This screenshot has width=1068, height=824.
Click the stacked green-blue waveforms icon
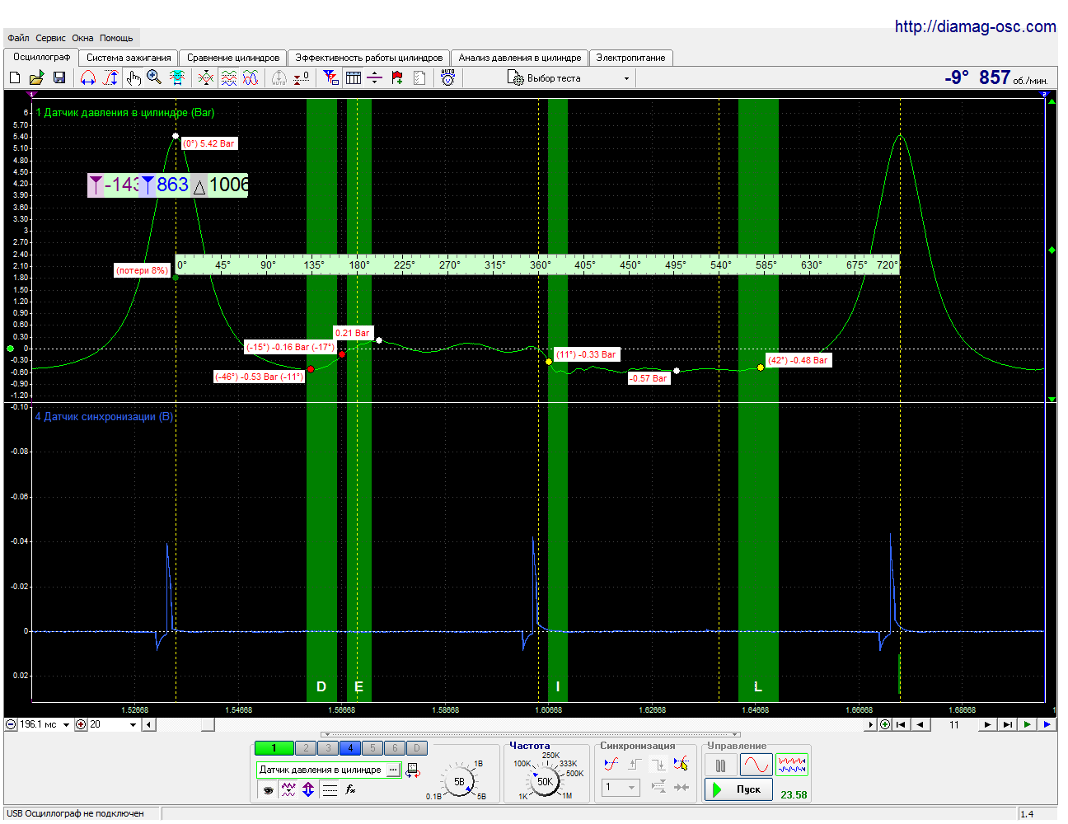(x=229, y=77)
